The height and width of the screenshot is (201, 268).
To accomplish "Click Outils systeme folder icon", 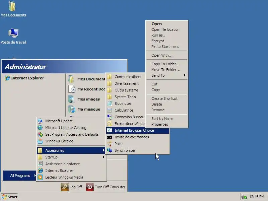I will pyautogui.click(x=110, y=90).
